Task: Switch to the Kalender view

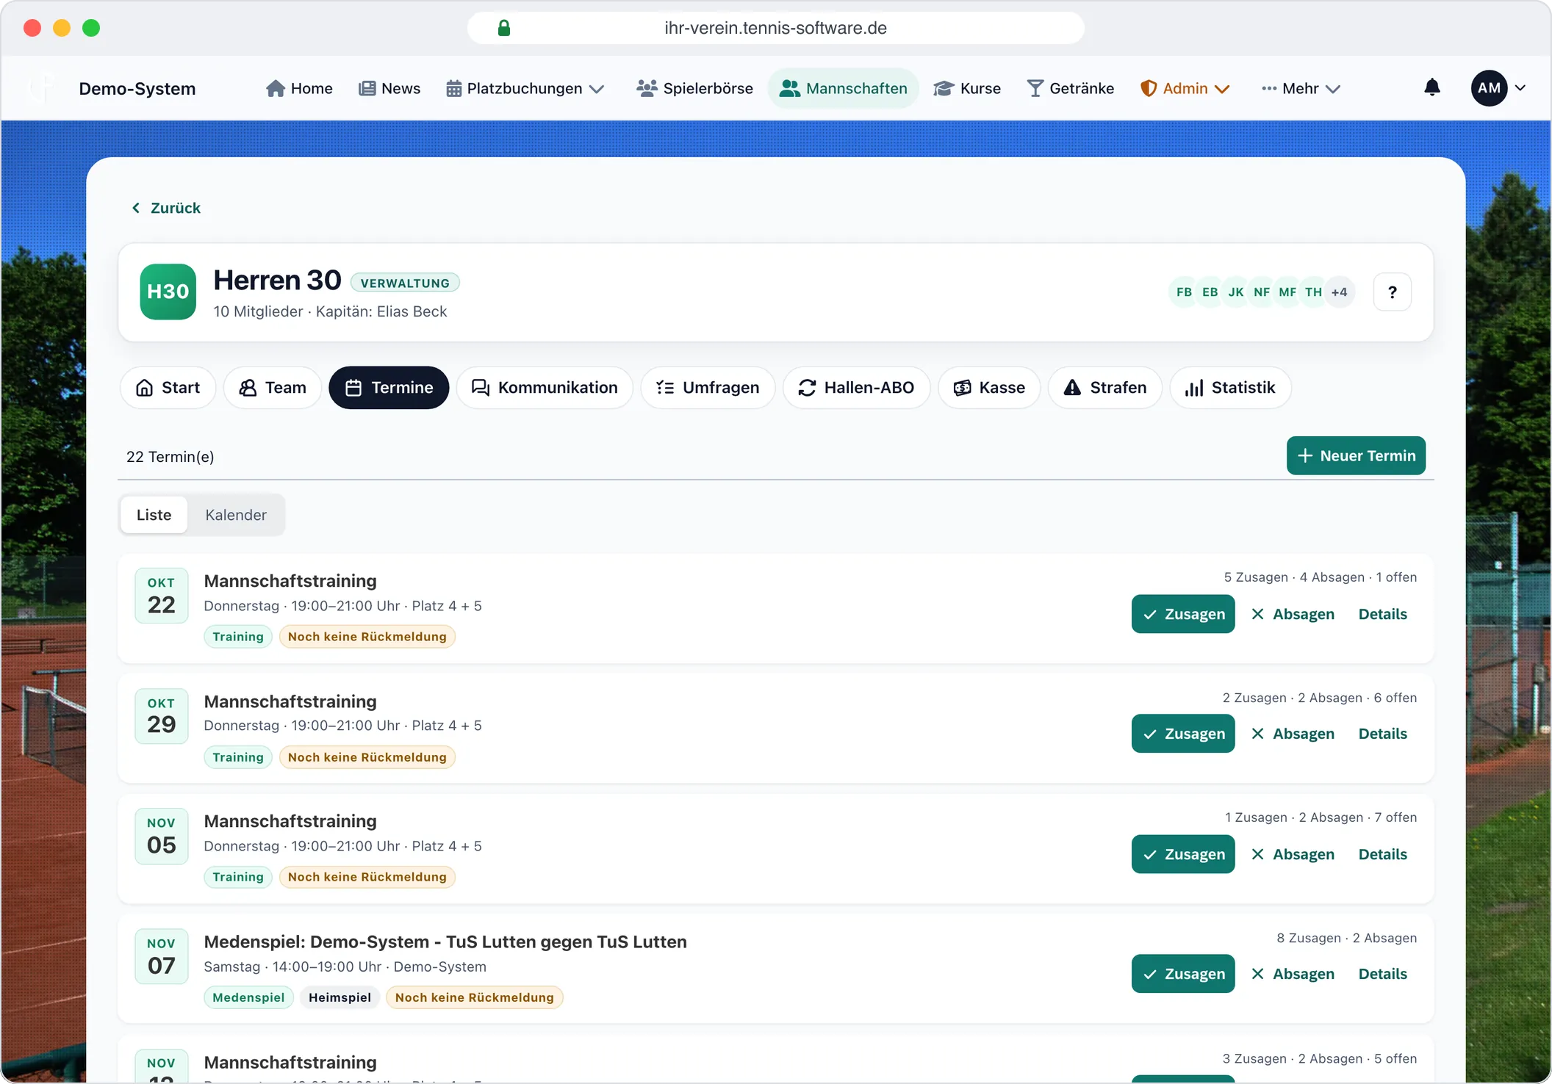Action: [x=236, y=515]
